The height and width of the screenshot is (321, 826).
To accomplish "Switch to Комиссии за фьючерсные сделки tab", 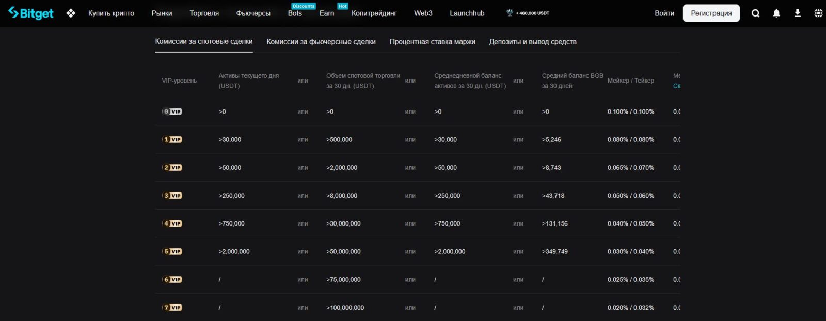I will (x=321, y=42).
